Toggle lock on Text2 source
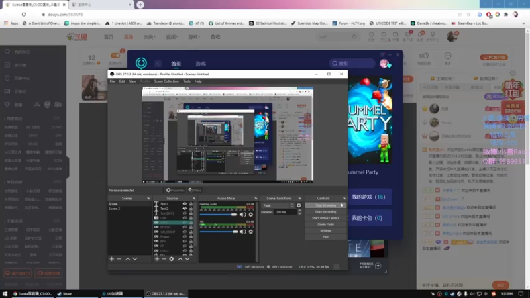Viewport: 530px width, 298px height. (191, 209)
